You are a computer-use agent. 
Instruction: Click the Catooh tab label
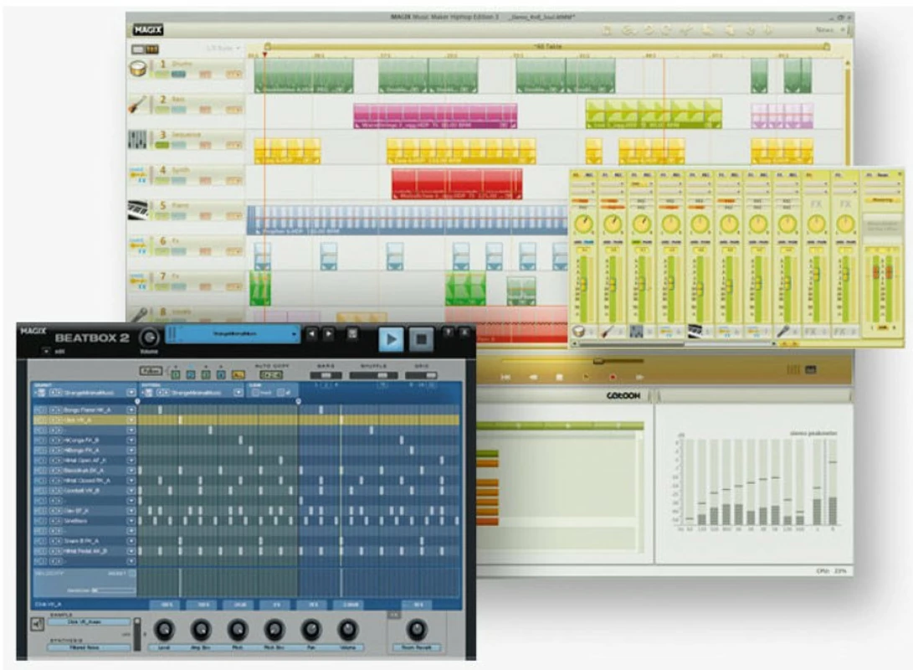pyautogui.click(x=623, y=395)
